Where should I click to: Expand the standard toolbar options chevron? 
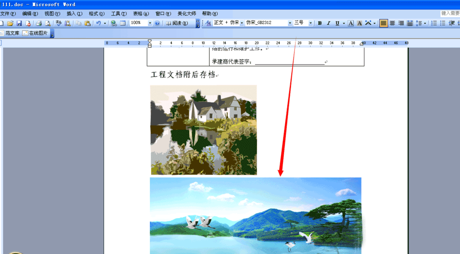tap(198, 23)
